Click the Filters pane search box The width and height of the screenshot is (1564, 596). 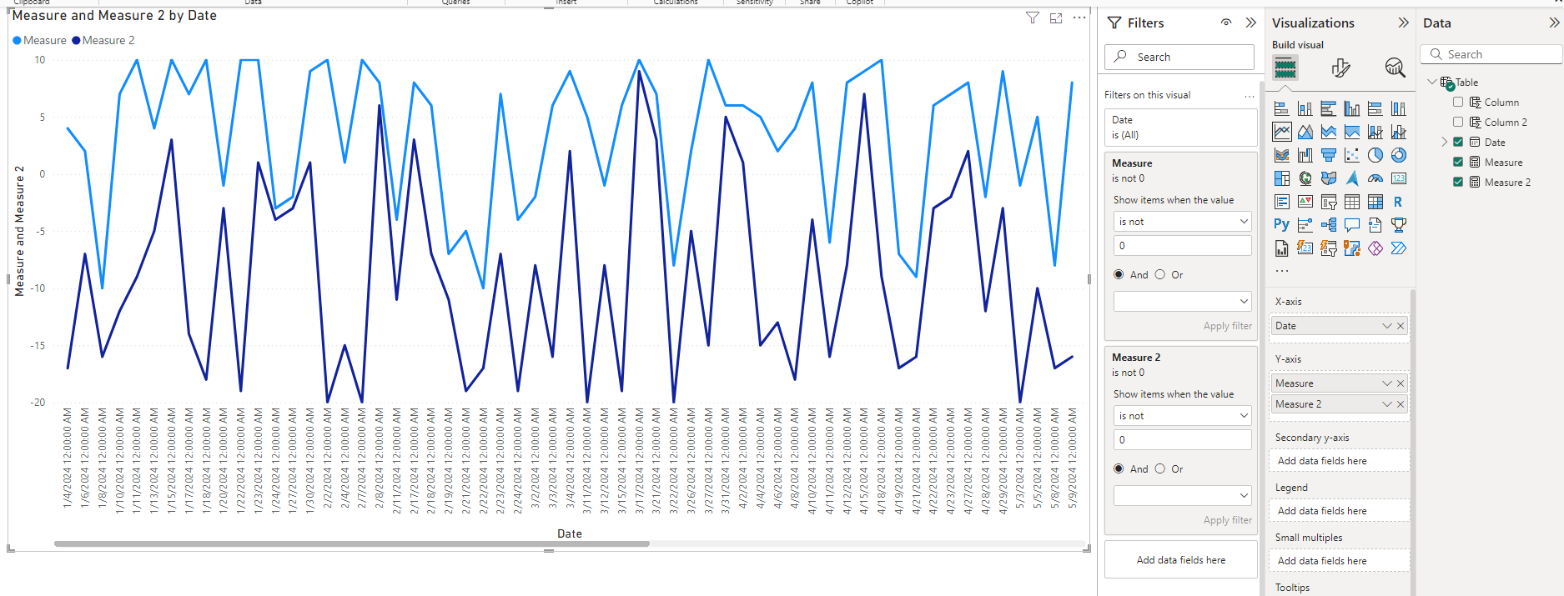point(1179,57)
